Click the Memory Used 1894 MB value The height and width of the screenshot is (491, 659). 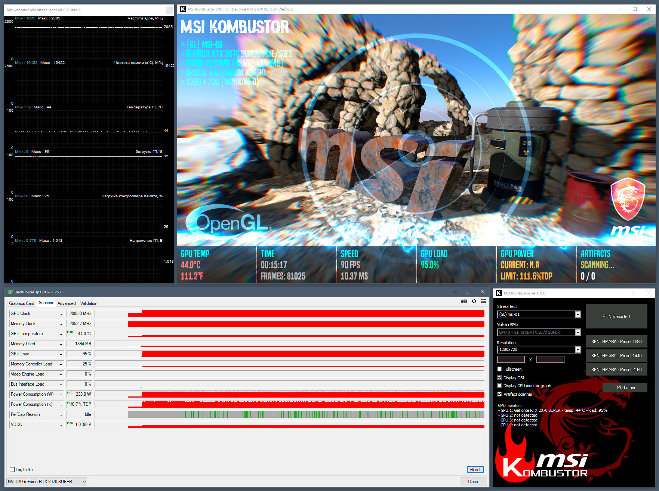tap(79, 344)
